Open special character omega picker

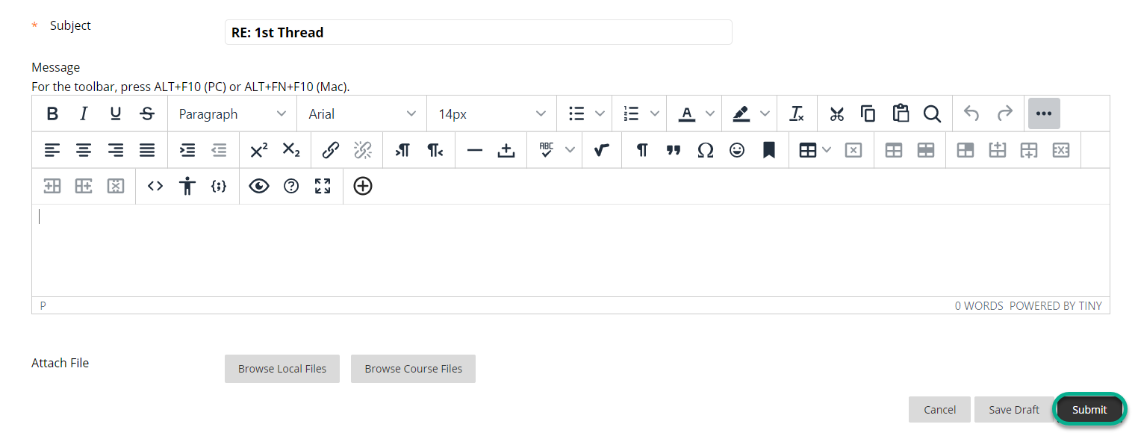(705, 150)
